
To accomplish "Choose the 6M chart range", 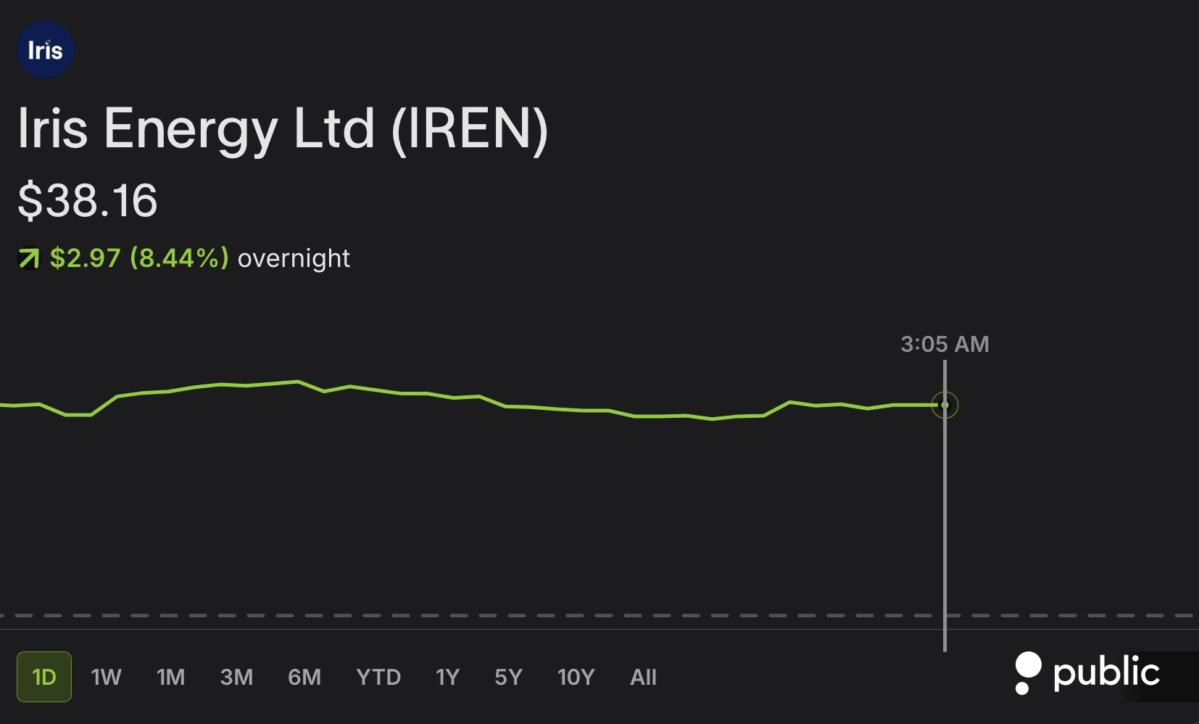I will click(304, 677).
